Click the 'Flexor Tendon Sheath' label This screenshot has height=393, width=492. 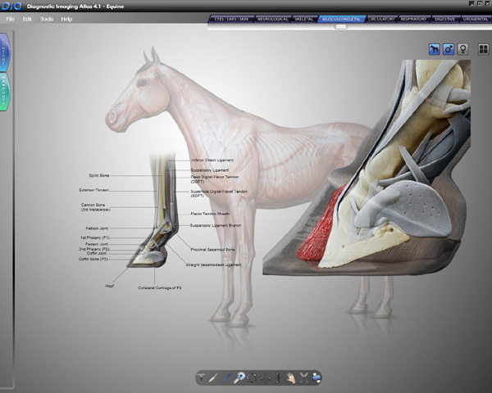(x=210, y=214)
